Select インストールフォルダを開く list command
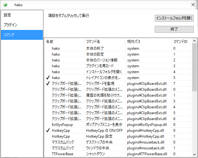The height and width of the screenshot is (158, 198). [x=104, y=72]
